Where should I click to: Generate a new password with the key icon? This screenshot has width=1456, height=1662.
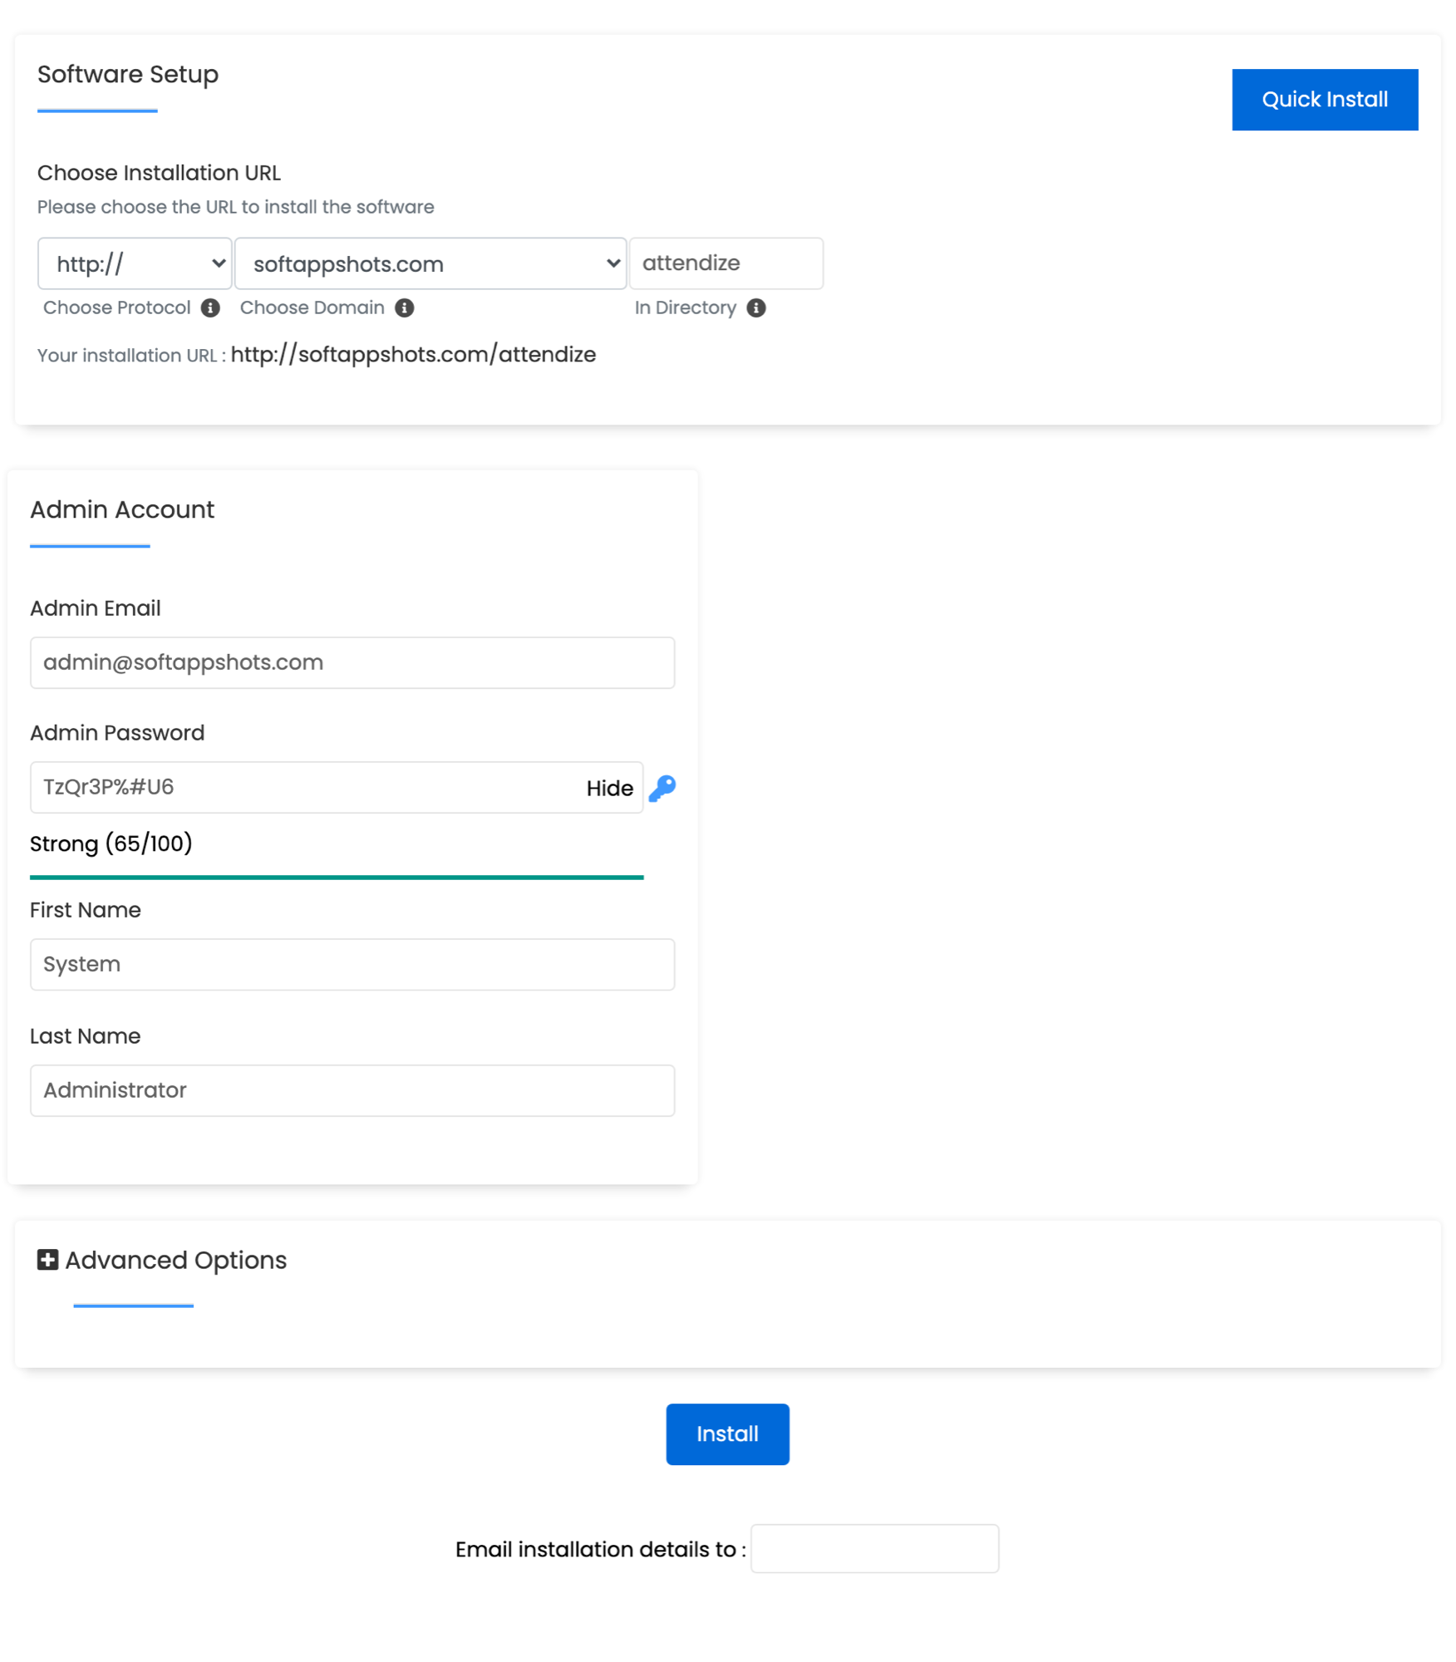[x=661, y=788]
